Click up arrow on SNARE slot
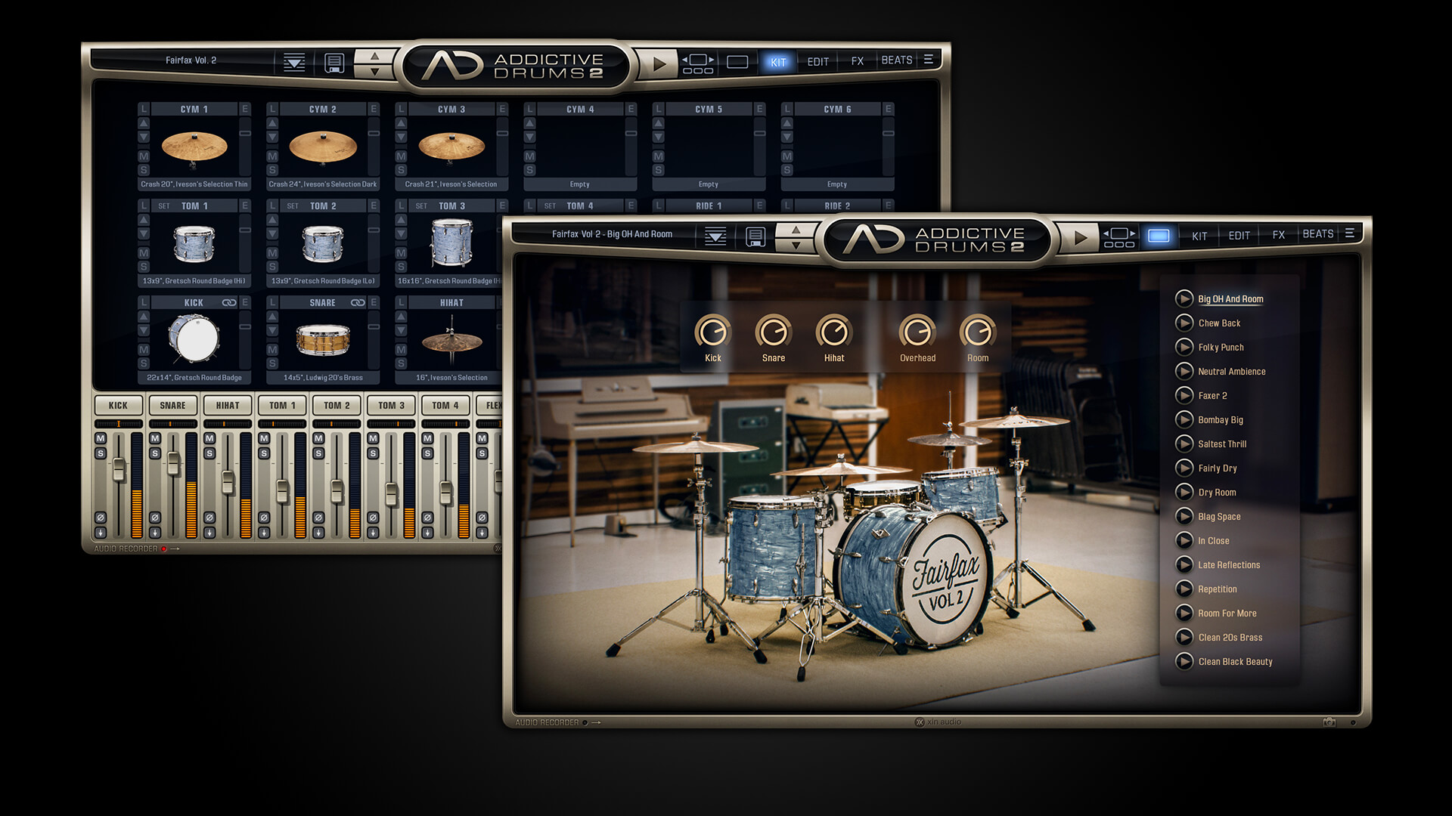Image resolution: width=1452 pixels, height=816 pixels. point(272,317)
